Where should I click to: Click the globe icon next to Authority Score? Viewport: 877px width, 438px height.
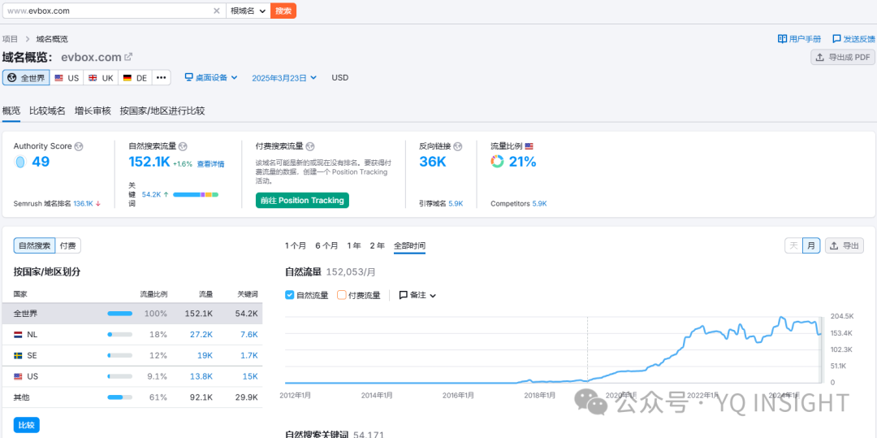coord(79,146)
